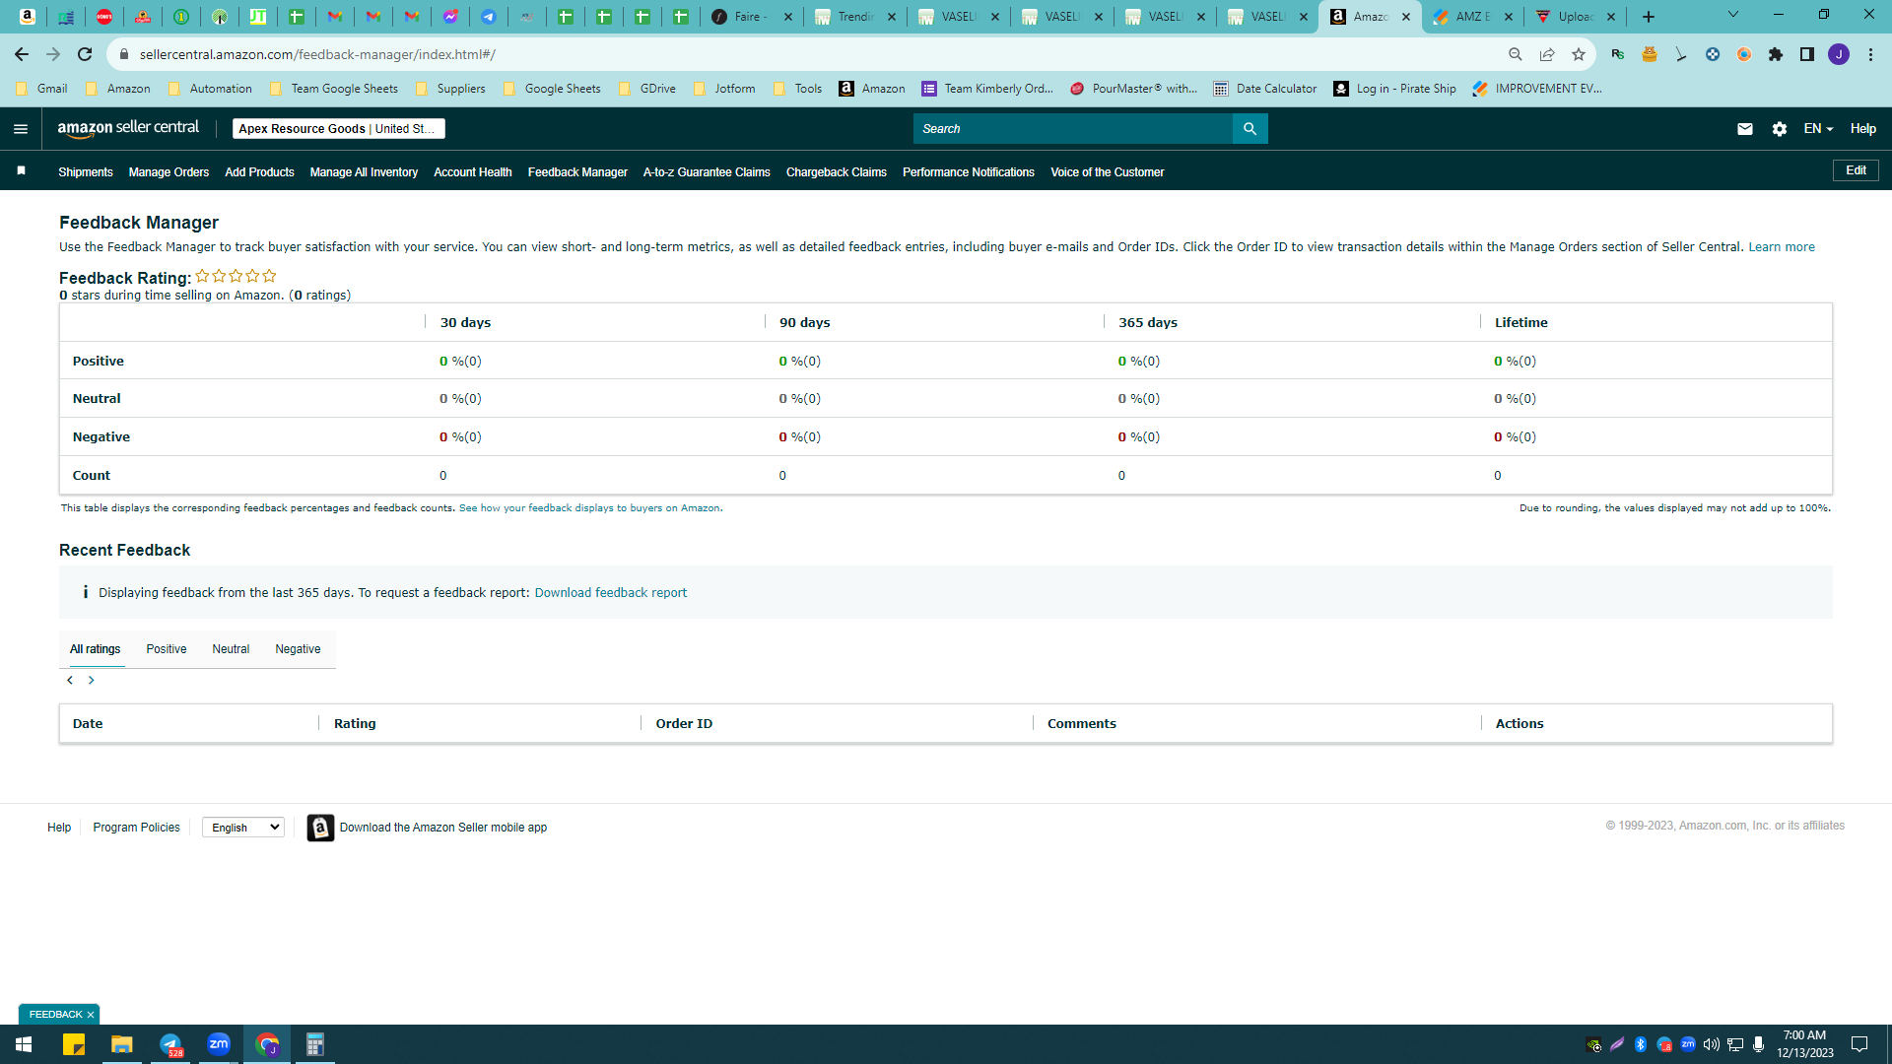The height and width of the screenshot is (1064, 1892).
Task: Open the Suppliers bookmark folder
Action: pos(451,89)
